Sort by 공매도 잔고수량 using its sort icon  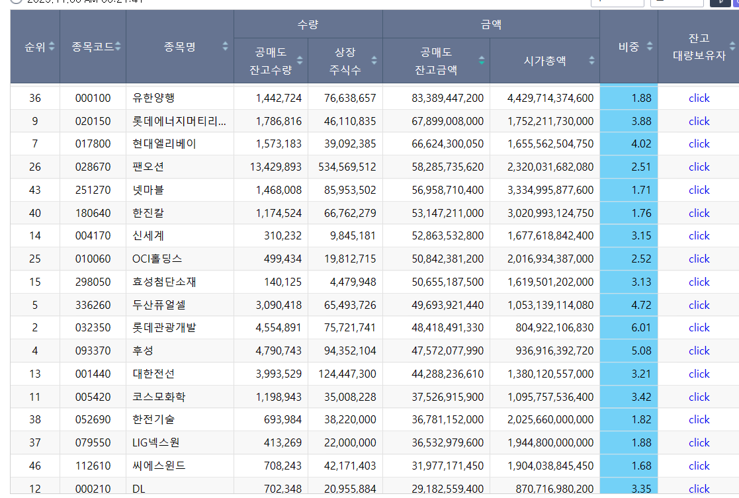click(298, 61)
